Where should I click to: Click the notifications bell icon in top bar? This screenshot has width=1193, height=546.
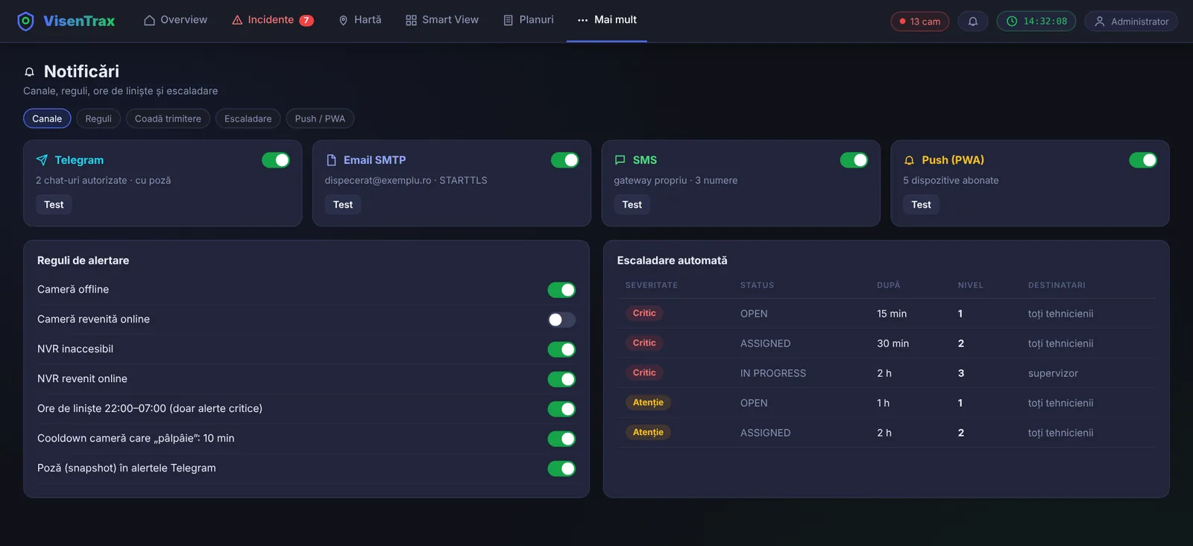[973, 22]
